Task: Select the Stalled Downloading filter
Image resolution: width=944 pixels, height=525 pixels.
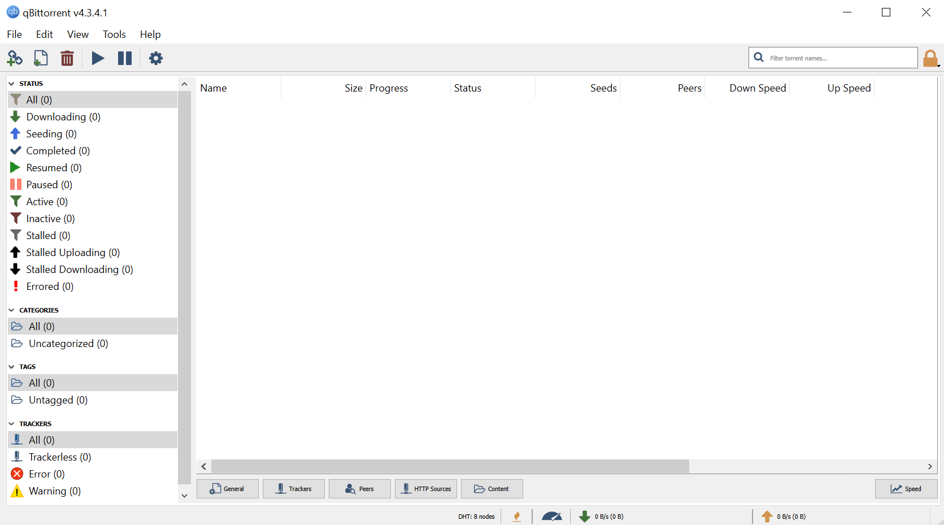Action: click(93, 270)
